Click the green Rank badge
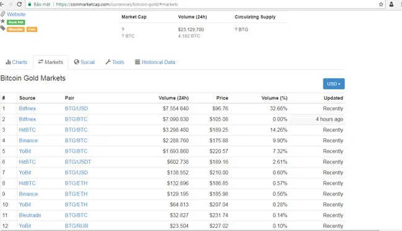Screen dimensions: 402x231 tap(16, 22)
